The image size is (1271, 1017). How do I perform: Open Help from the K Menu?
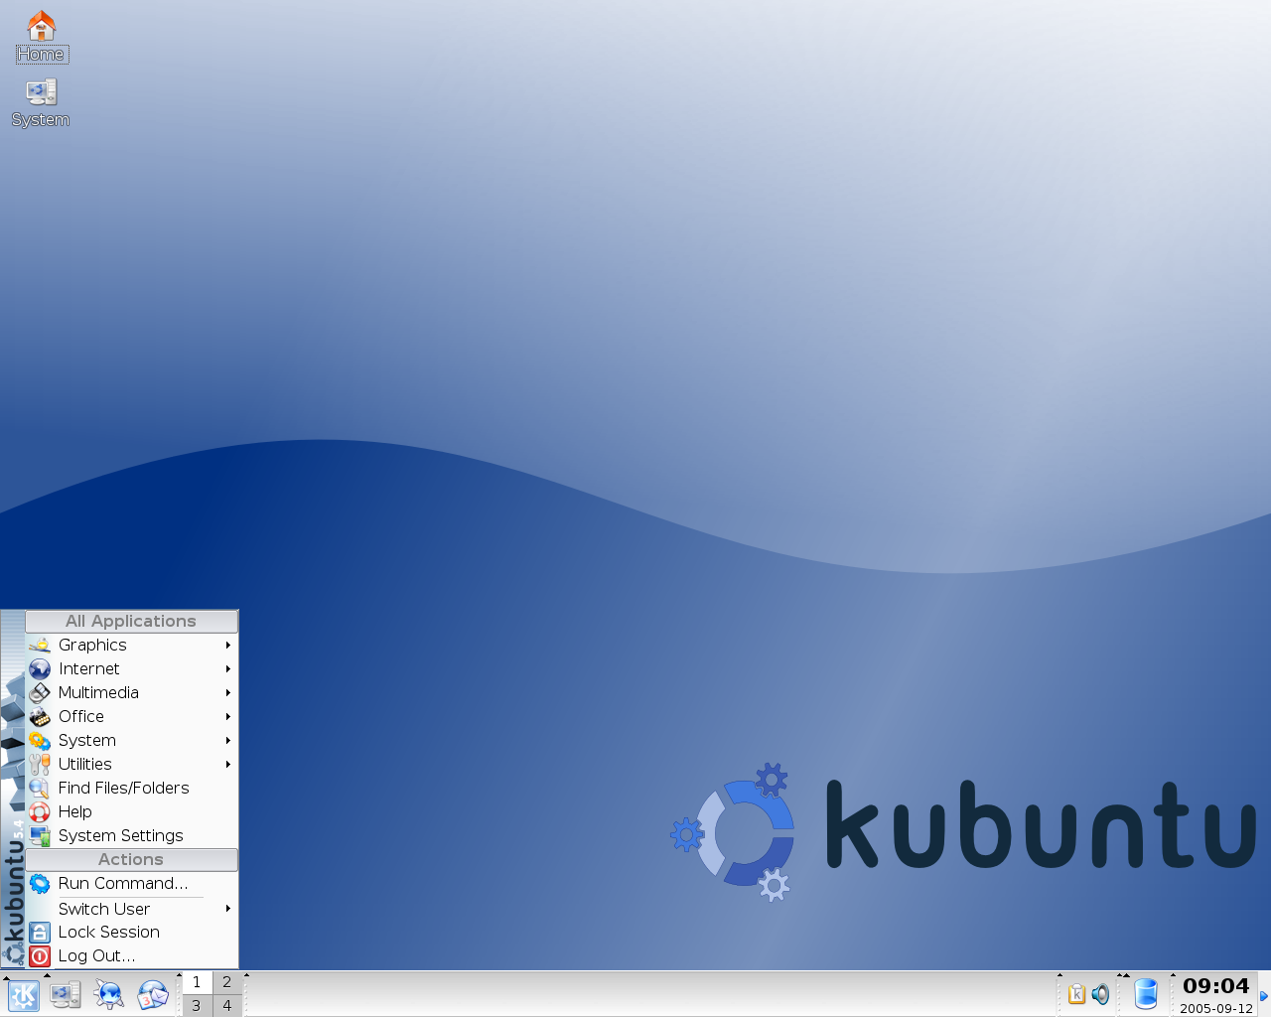click(131, 811)
